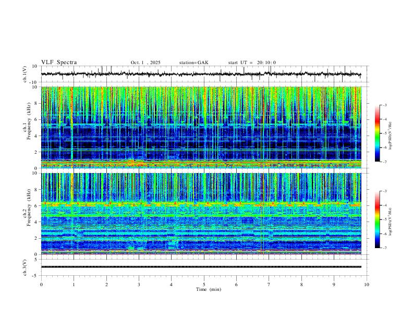Click the time axis tick label "9"
The width and height of the screenshot is (413, 319).
click(x=334, y=285)
